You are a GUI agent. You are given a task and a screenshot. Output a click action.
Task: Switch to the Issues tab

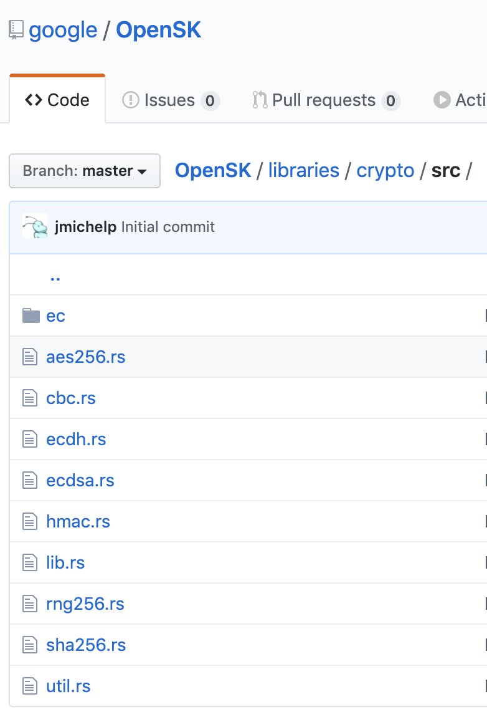[171, 100]
